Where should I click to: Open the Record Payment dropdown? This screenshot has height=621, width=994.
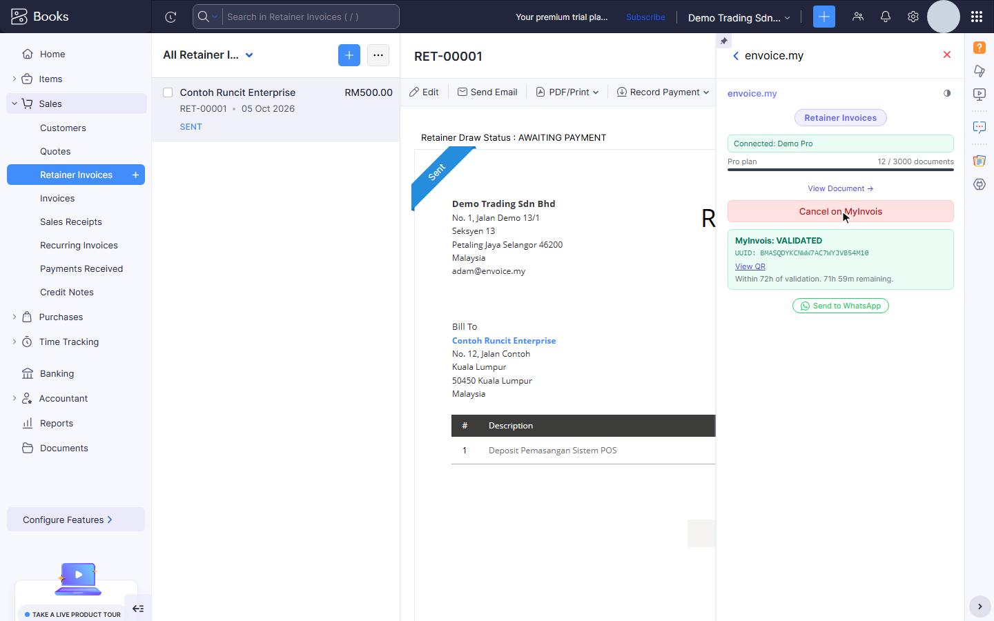[x=663, y=92]
